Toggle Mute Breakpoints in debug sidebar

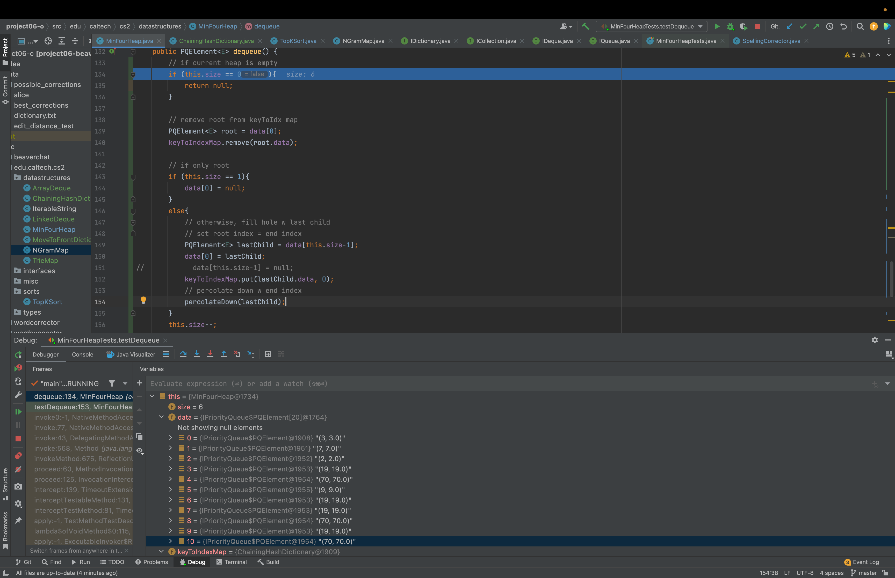pyautogui.click(x=18, y=469)
